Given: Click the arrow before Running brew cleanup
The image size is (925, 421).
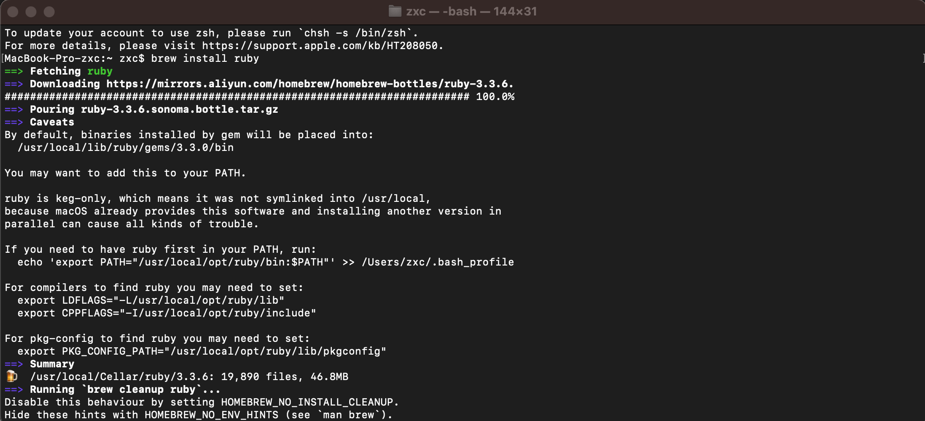Looking at the screenshot, I should (14, 390).
